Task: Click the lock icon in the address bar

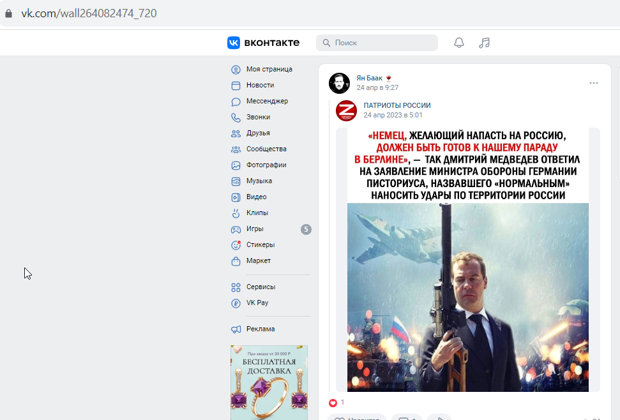Action: [8, 13]
